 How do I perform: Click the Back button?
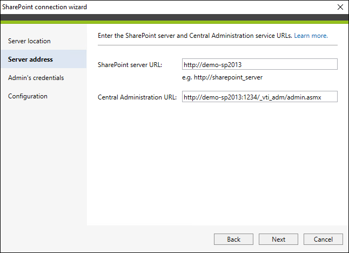click(x=233, y=239)
